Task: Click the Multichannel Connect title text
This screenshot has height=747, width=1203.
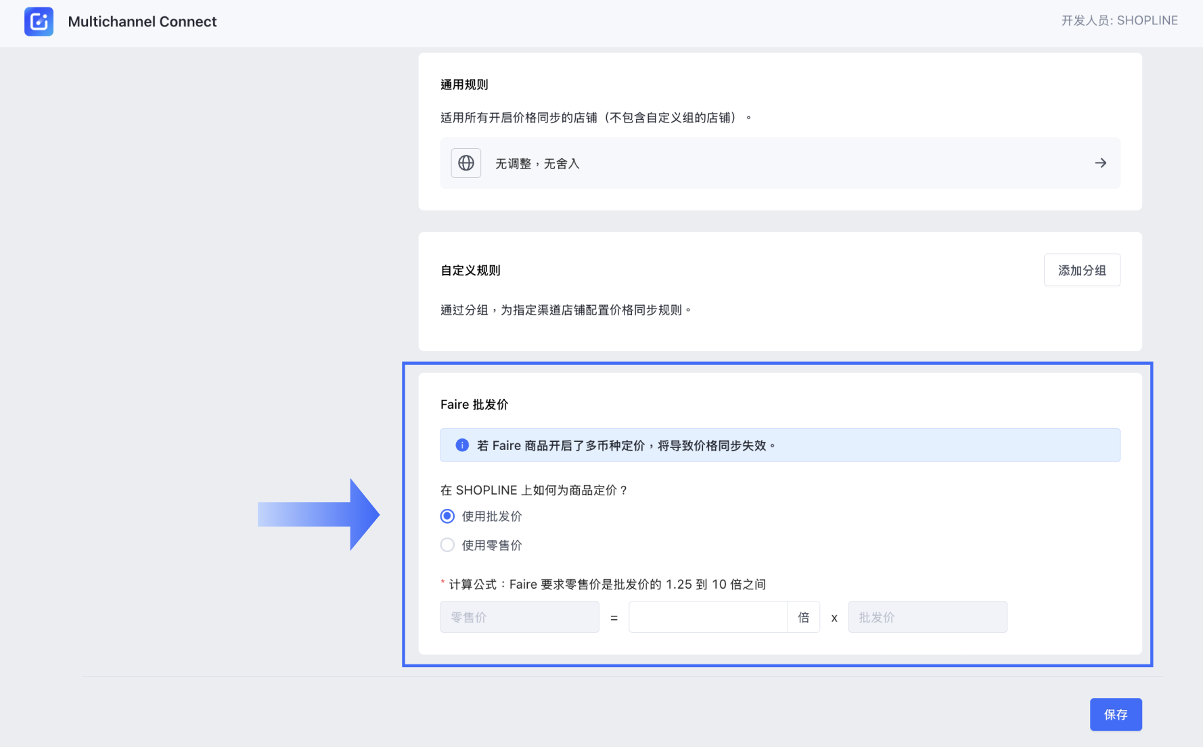Action: [142, 22]
